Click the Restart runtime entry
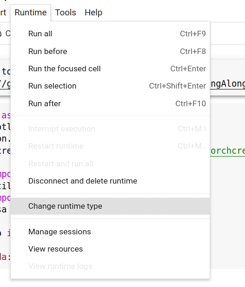 point(110,146)
